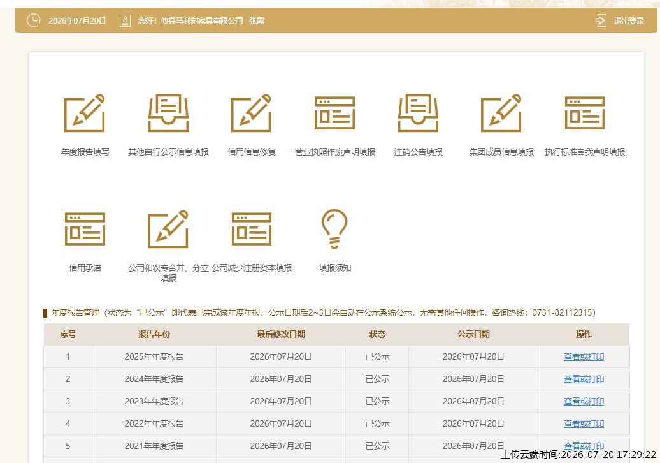Open the 营业执照作废声明填报 icon
The height and width of the screenshot is (463, 660).
(334, 113)
